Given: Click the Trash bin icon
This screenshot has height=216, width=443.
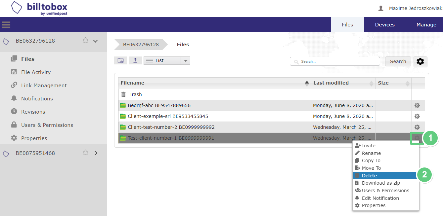Looking at the screenshot, I should [123, 94].
